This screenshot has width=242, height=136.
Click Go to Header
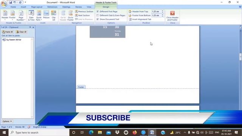[x=63, y=15]
